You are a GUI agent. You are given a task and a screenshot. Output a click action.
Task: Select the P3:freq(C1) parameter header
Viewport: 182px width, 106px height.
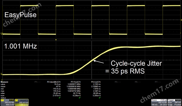tap(76, 82)
